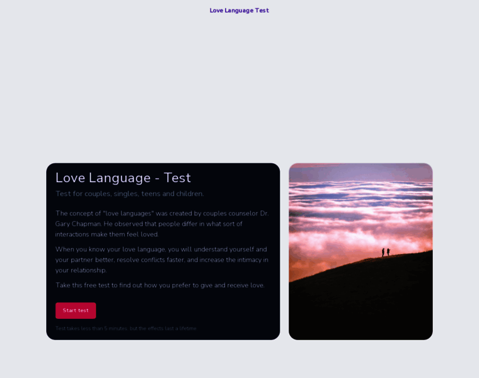
Task: Select the sunset clouds hillside image
Action: point(361,251)
